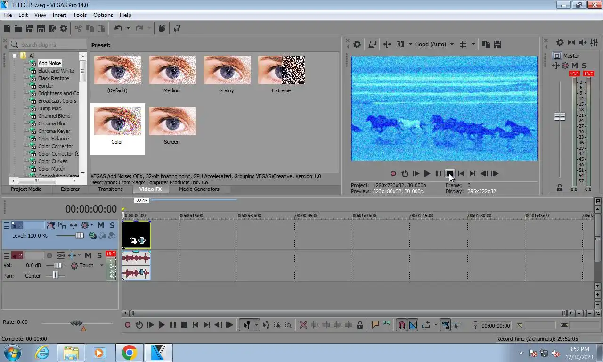Click Stop in the preview transport
The height and width of the screenshot is (362, 603).
pyautogui.click(x=450, y=173)
